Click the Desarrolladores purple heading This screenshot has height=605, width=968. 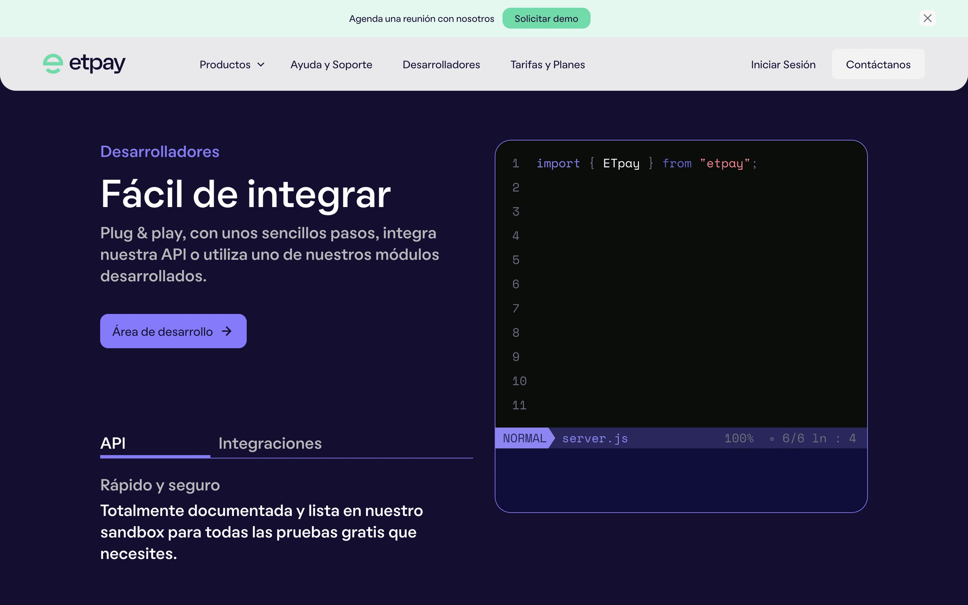[x=160, y=152]
